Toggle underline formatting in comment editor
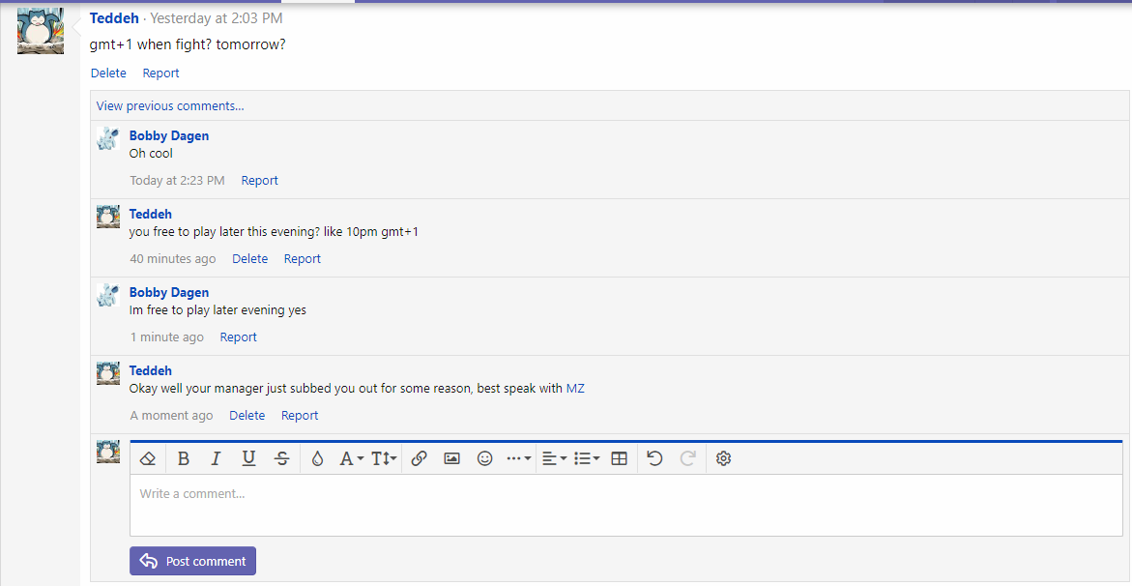This screenshot has height=586, width=1132. (248, 458)
